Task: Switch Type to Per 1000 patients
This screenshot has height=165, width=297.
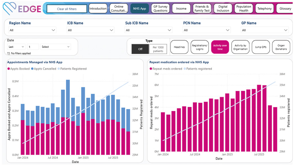Action: point(158,49)
